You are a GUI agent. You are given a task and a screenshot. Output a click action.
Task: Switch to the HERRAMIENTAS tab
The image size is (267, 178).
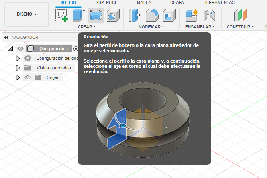tap(219, 2)
